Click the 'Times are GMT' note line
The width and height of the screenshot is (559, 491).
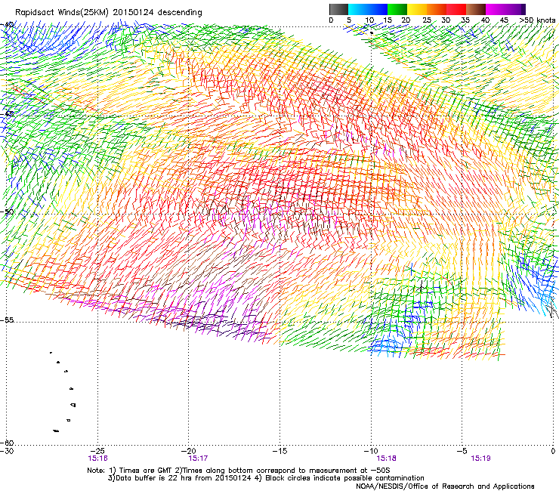[239, 471]
